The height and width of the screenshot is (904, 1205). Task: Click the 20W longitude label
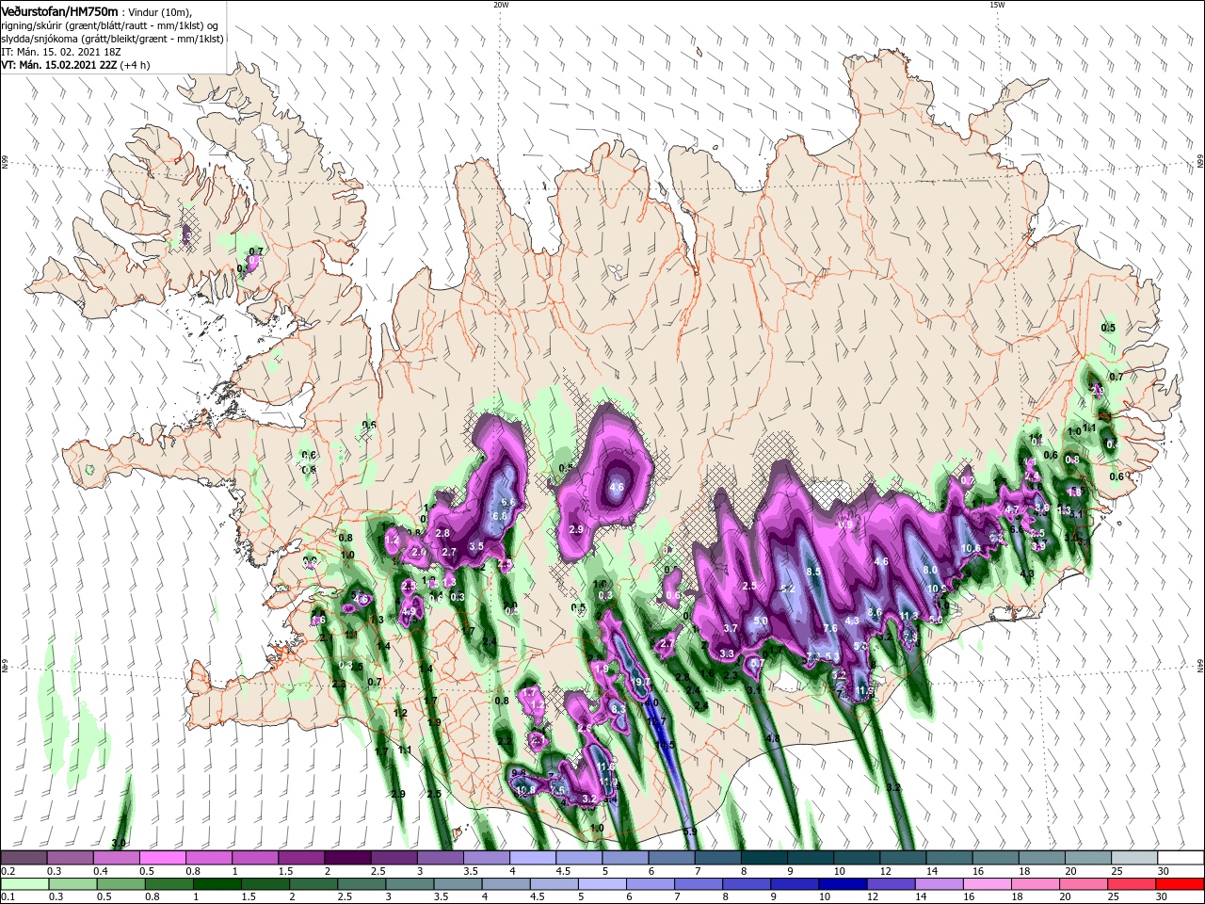(500, 5)
